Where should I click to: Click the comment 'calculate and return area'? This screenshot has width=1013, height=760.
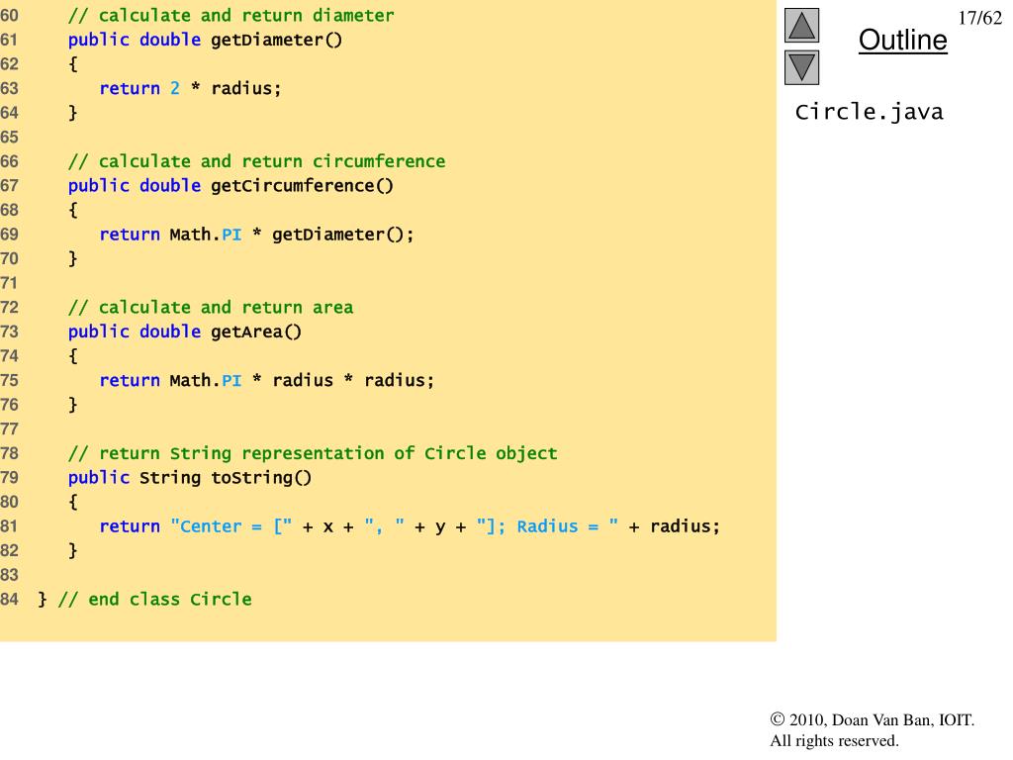coord(211,308)
